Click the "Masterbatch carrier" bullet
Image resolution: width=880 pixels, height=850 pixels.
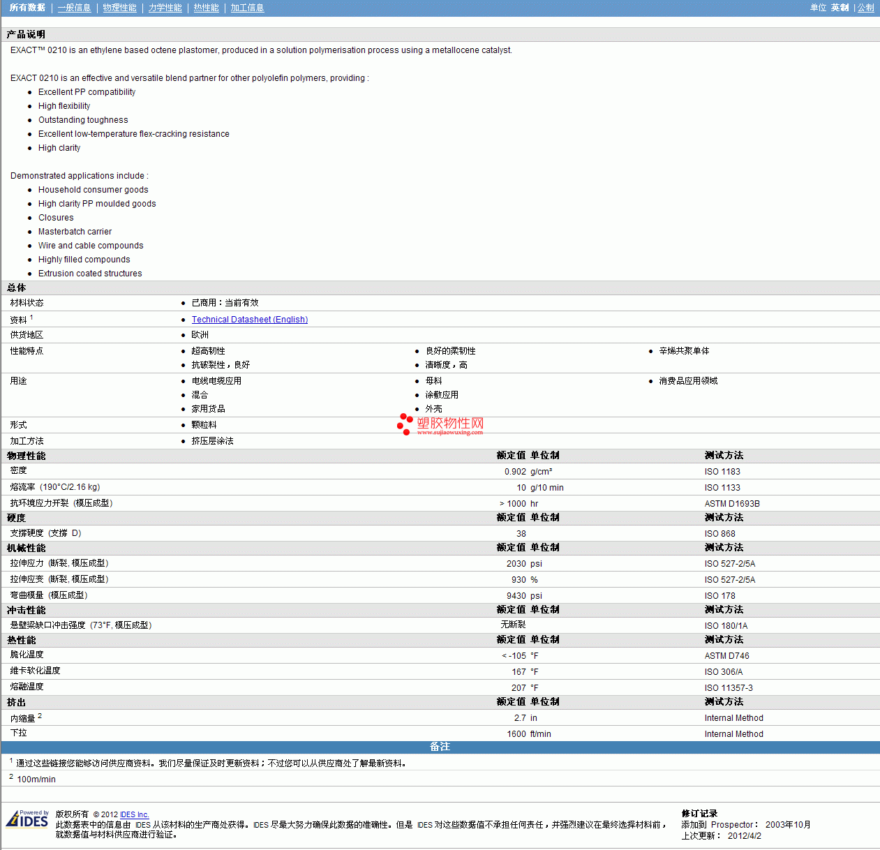pos(75,232)
